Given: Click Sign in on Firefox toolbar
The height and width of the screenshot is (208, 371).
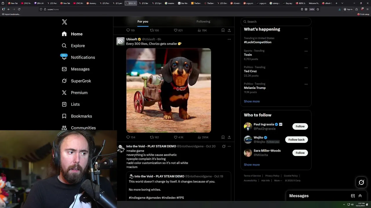Looking at the screenshot, I should (x=348, y=9).
